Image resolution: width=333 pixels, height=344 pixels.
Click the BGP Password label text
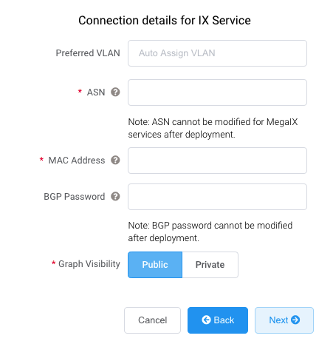pos(75,197)
